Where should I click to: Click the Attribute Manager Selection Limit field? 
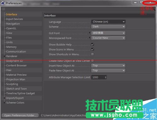pos(99,77)
